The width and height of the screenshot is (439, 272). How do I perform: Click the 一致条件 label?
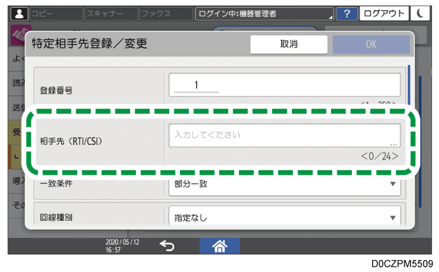[56, 184]
